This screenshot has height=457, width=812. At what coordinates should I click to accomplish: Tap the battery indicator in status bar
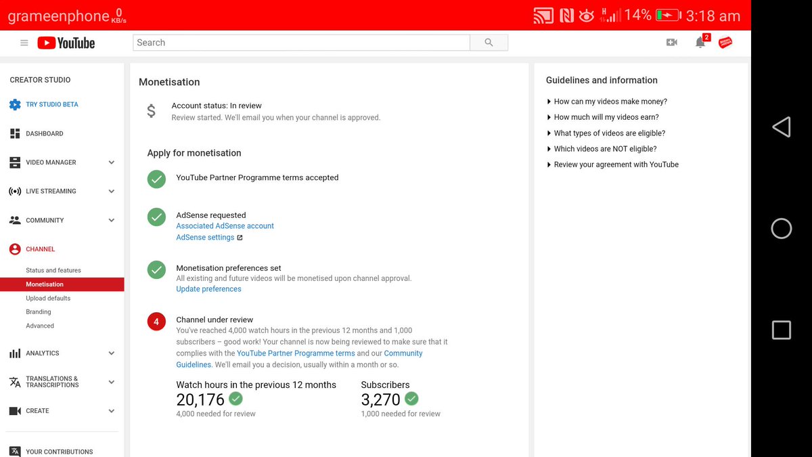pyautogui.click(x=668, y=15)
